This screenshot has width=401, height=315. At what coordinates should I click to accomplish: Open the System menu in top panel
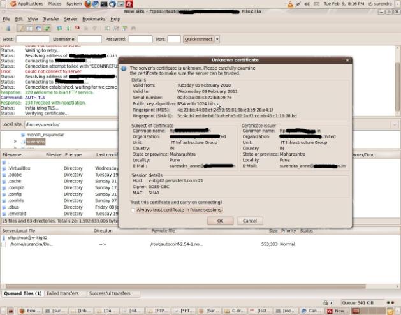[74, 4]
